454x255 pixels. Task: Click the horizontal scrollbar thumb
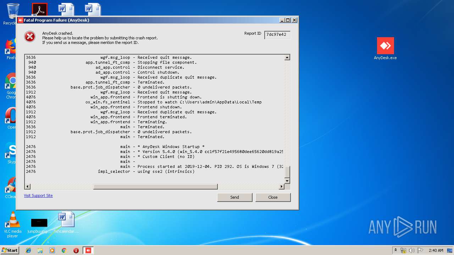point(155,187)
